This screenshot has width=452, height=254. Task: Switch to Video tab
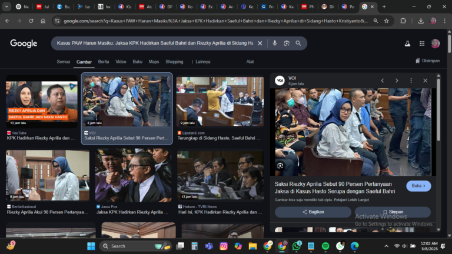[x=121, y=62]
